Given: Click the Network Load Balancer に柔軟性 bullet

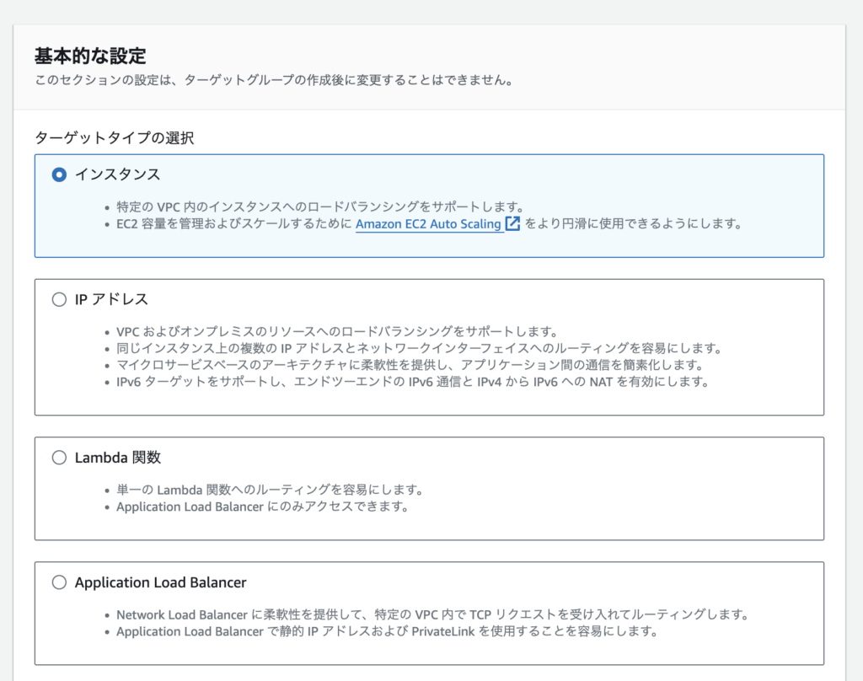Looking at the screenshot, I should [432, 615].
